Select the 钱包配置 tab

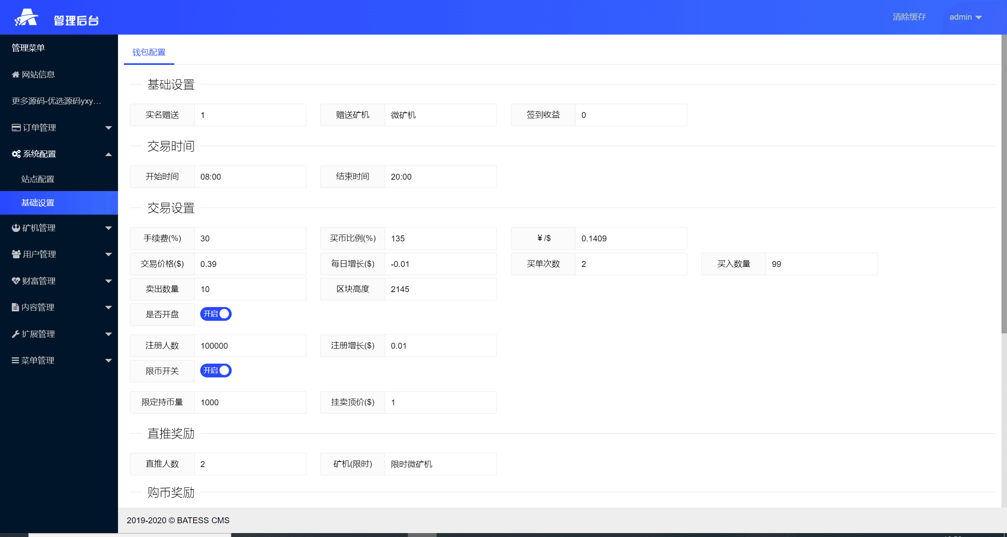[x=149, y=52]
